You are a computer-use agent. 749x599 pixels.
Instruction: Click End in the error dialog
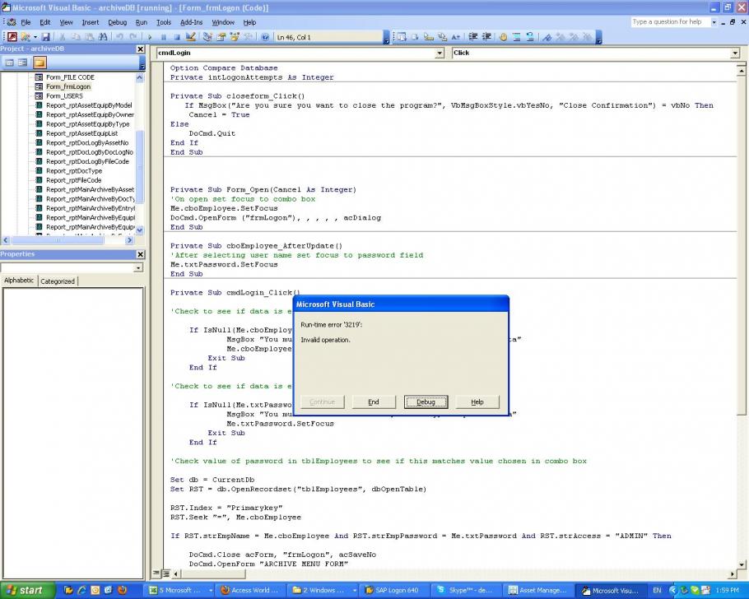[373, 402]
